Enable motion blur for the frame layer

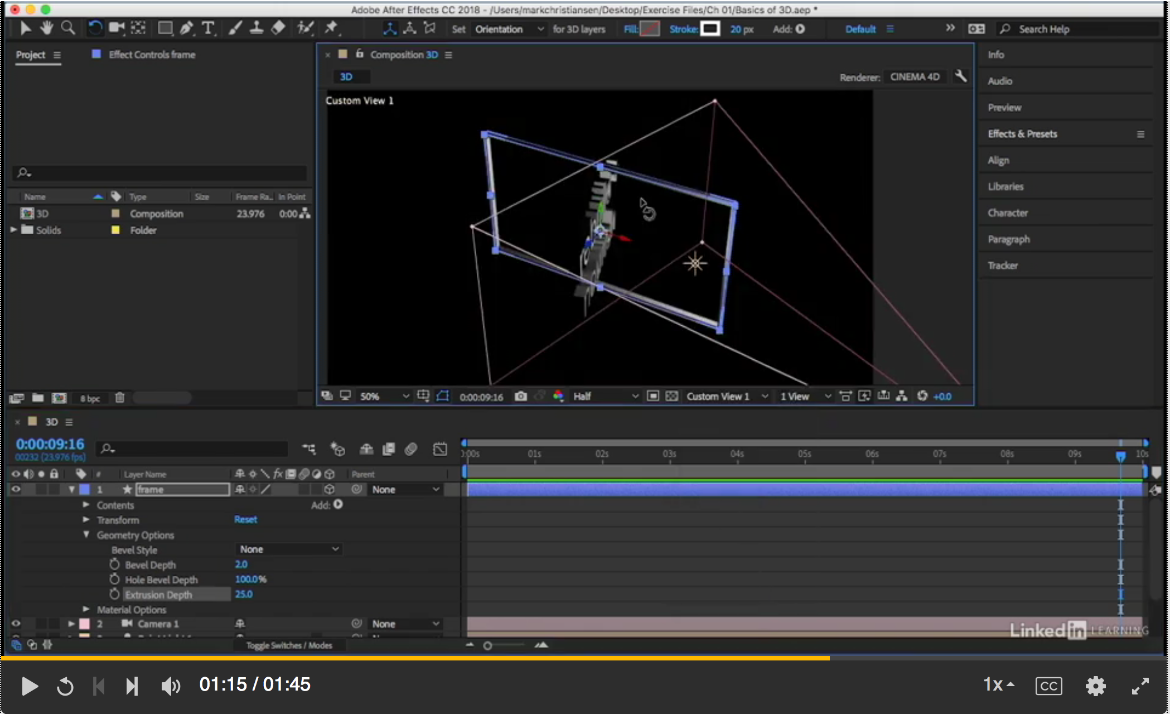click(x=304, y=489)
